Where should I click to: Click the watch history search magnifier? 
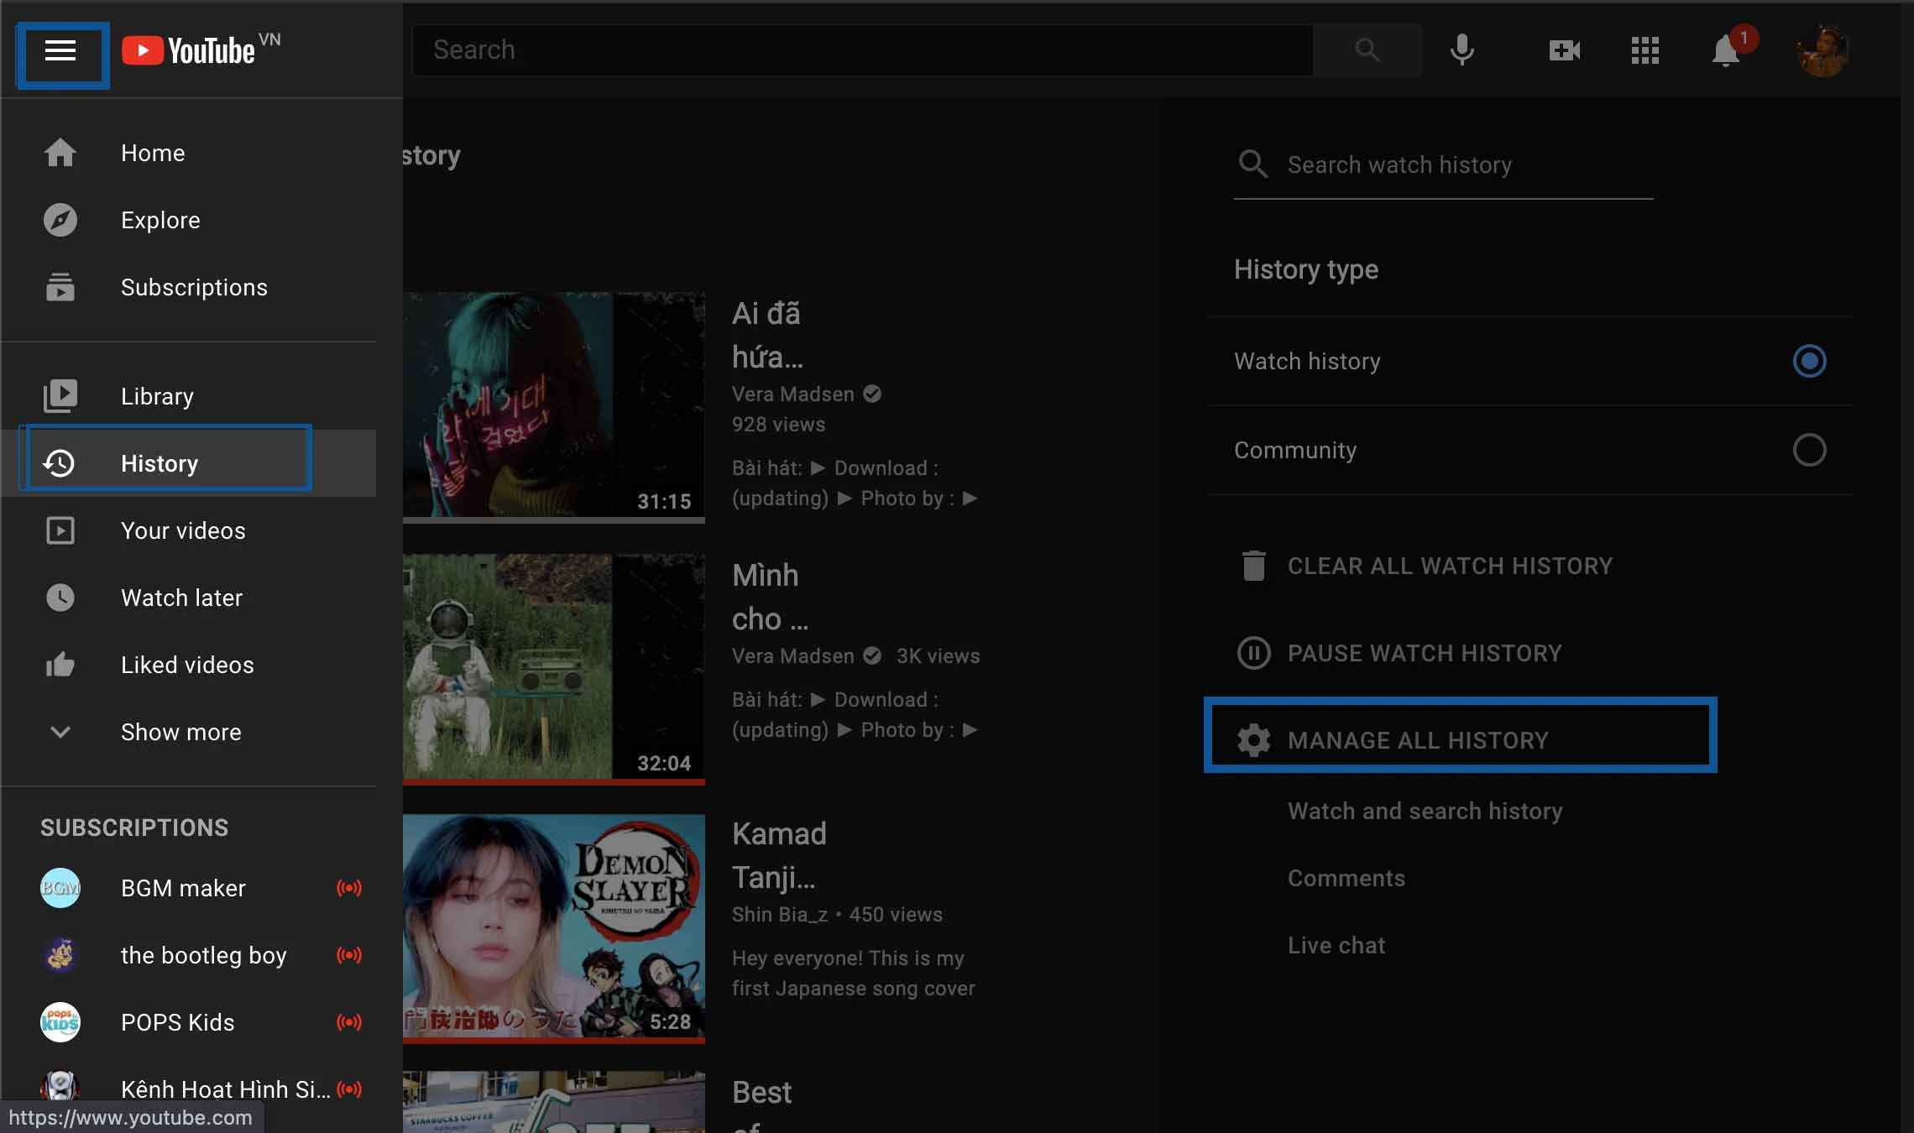[1252, 164]
